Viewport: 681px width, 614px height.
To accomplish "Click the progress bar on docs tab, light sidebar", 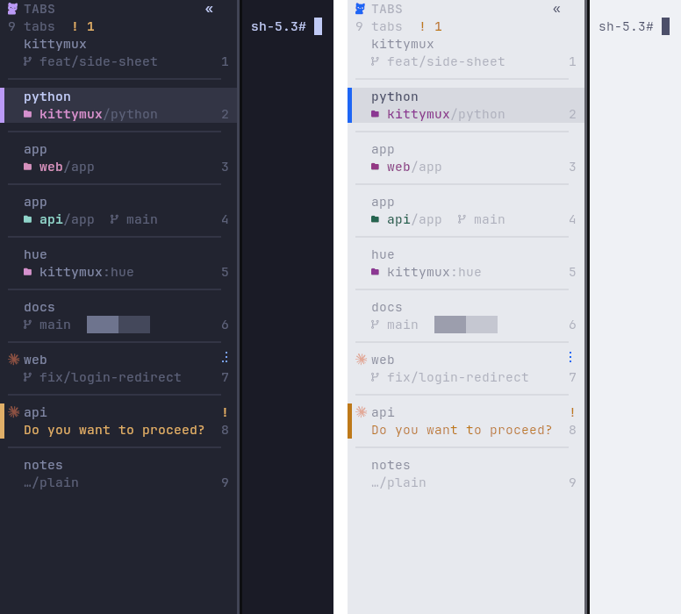I will click(466, 325).
